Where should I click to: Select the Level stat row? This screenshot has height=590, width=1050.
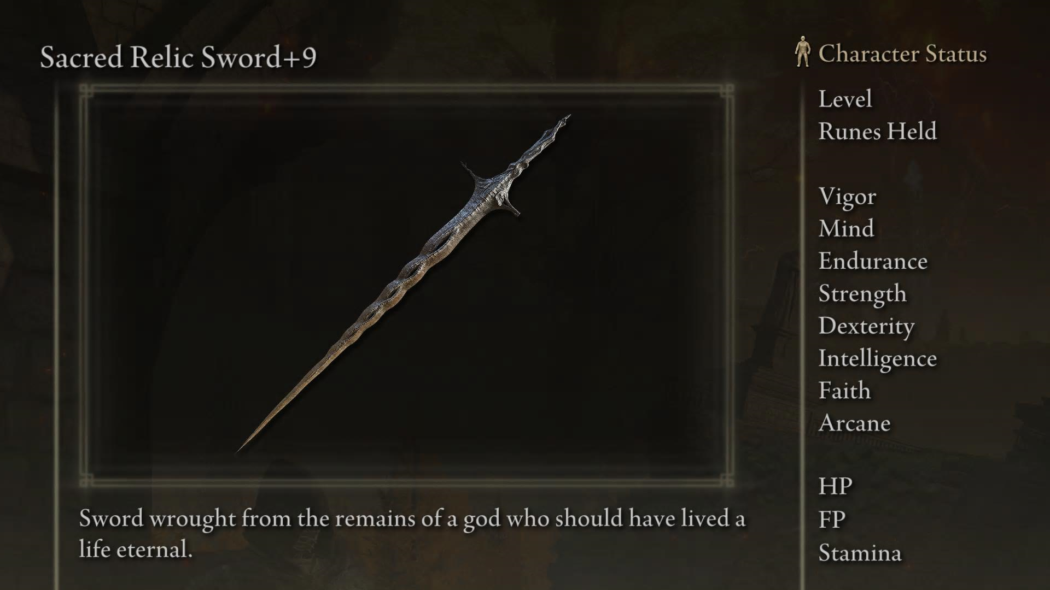(845, 99)
